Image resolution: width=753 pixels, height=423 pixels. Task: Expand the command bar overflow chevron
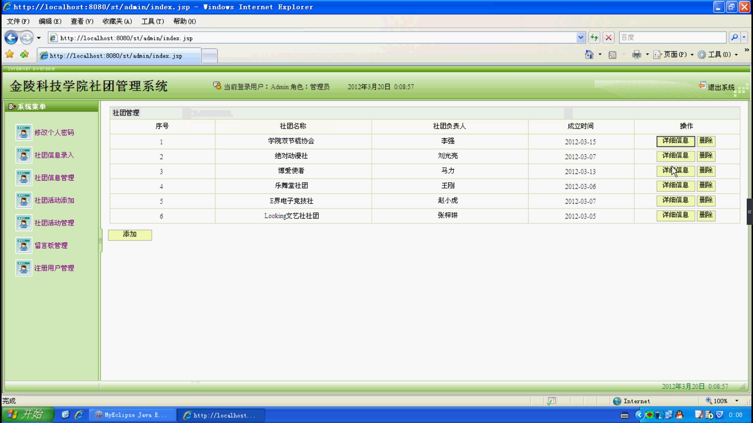coord(746,50)
